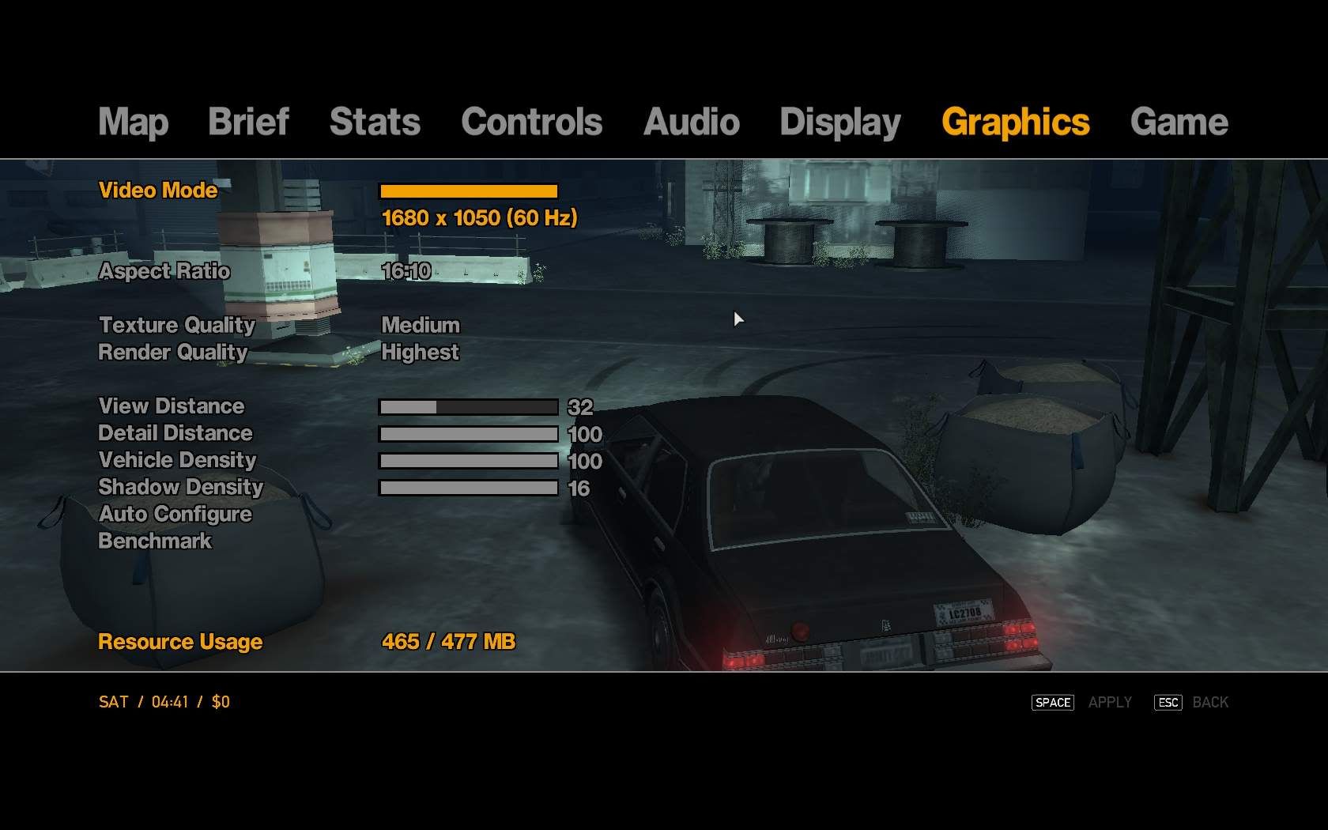Image resolution: width=1328 pixels, height=830 pixels.
Task: Click the 465 / 477 MB usage value
Action: (448, 641)
